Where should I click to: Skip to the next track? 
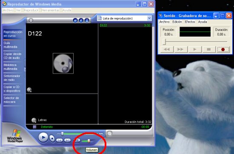pyautogui.click(x=67, y=140)
